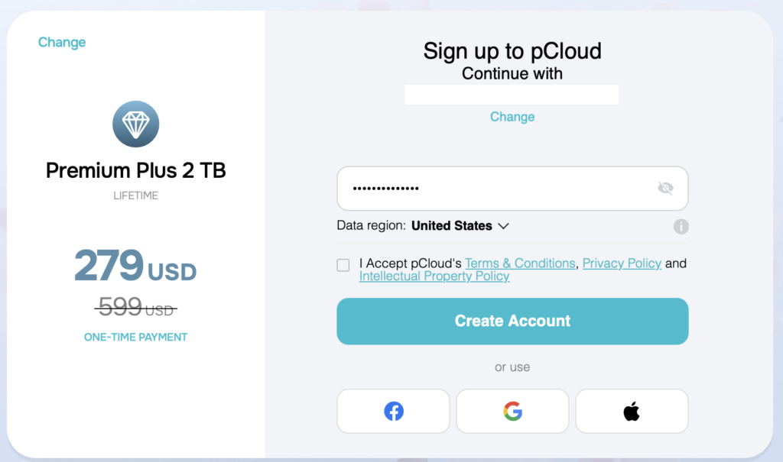Click the Facebook sign-up icon
Viewport: 783px width, 462px height.
click(x=393, y=412)
